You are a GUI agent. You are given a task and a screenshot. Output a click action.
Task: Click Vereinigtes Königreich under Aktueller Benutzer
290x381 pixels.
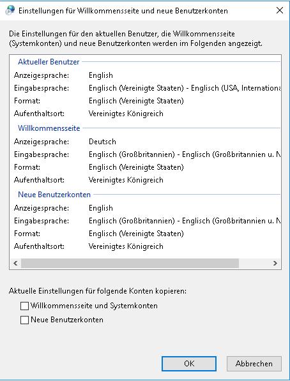126,114
